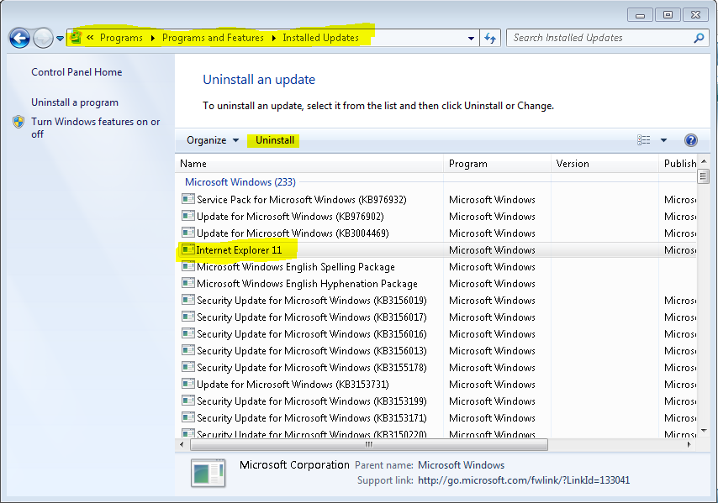The width and height of the screenshot is (718, 503).
Task: Select Update for Microsoft Windows (KB3004469)
Action: [293, 233]
